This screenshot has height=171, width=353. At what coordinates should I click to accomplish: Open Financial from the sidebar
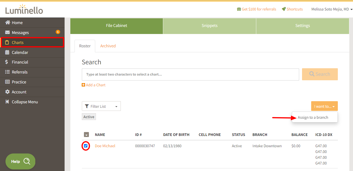[x=32, y=62]
